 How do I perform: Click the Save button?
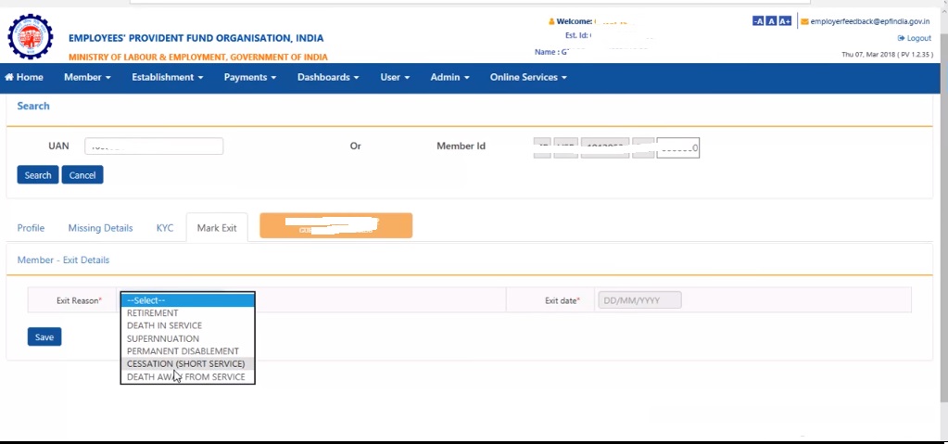tap(44, 336)
